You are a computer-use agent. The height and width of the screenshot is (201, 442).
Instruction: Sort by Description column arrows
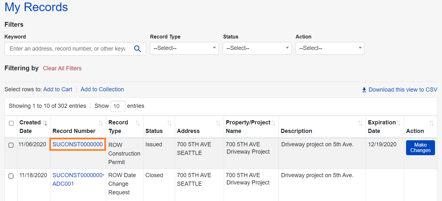[x=360, y=123]
